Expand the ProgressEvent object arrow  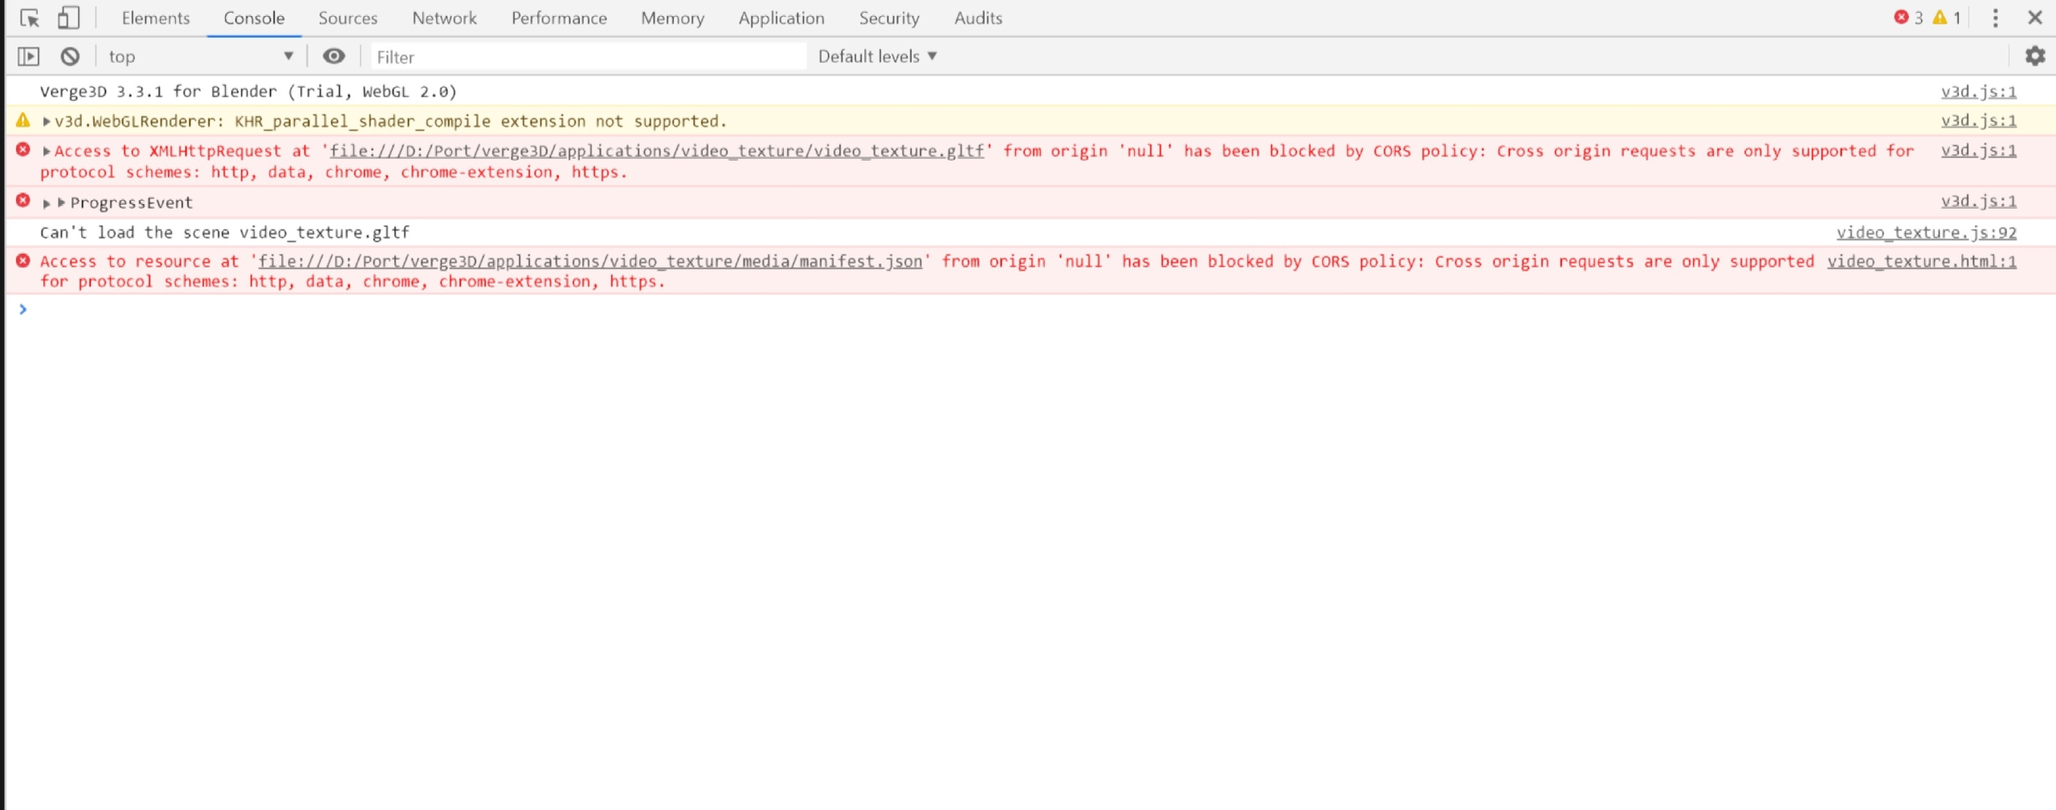(61, 202)
